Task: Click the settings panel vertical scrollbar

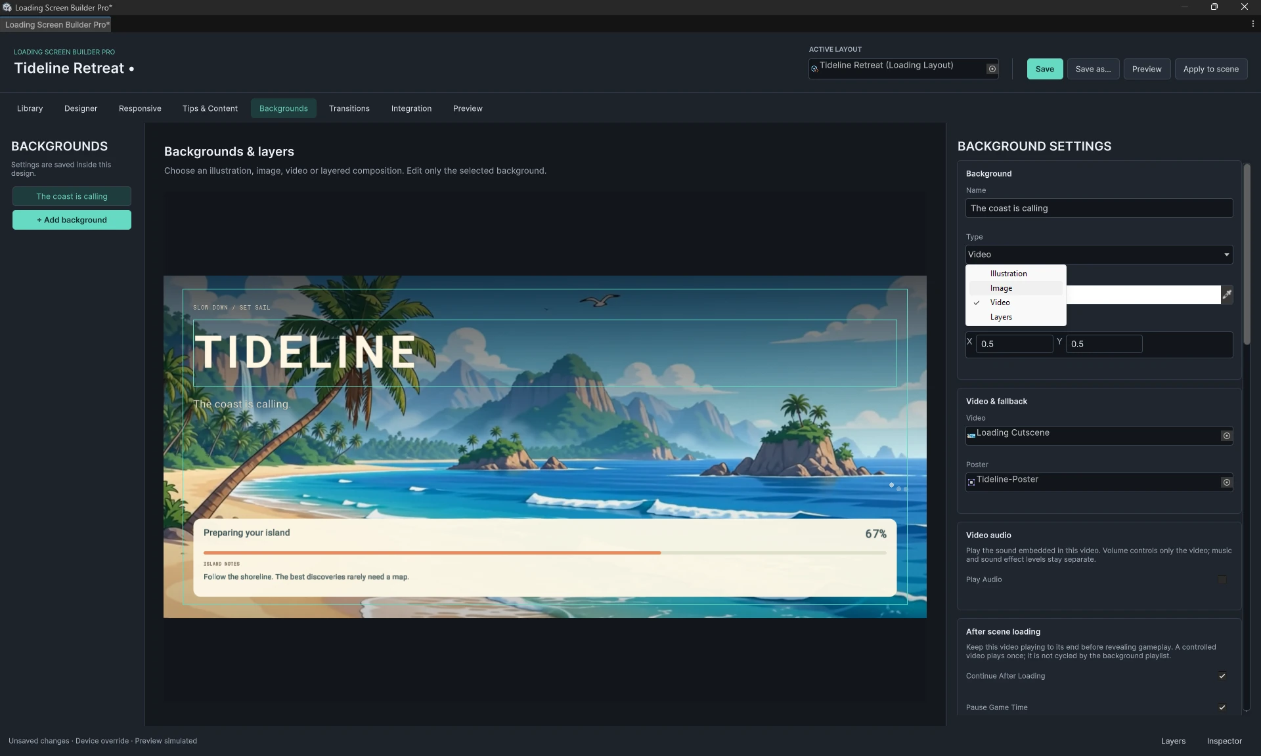Action: click(1247, 255)
